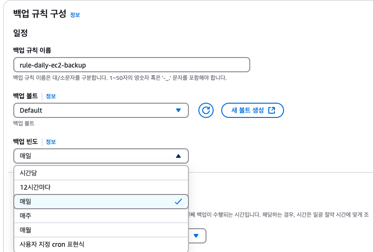Click the refresh vaults circular arrow icon
373x252 pixels.
(206, 110)
